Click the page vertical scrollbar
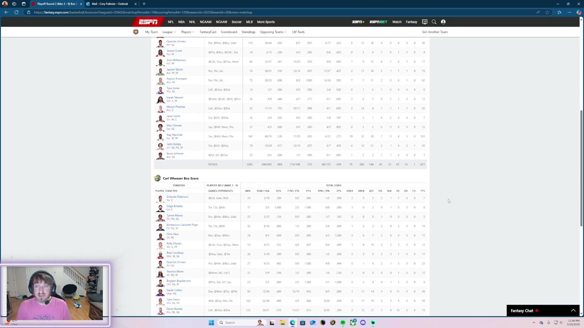This screenshot has height=328, width=584. tap(581, 168)
